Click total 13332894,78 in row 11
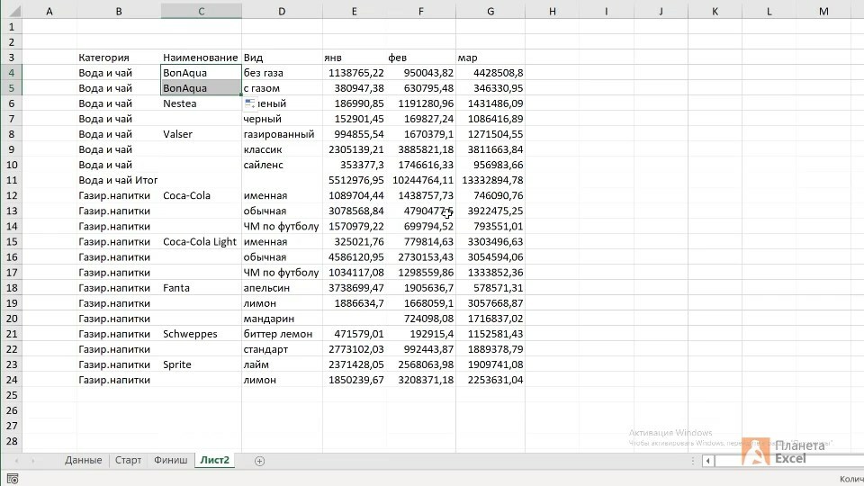Image resolution: width=864 pixels, height=486 pixels. click(x=490, y=180)
